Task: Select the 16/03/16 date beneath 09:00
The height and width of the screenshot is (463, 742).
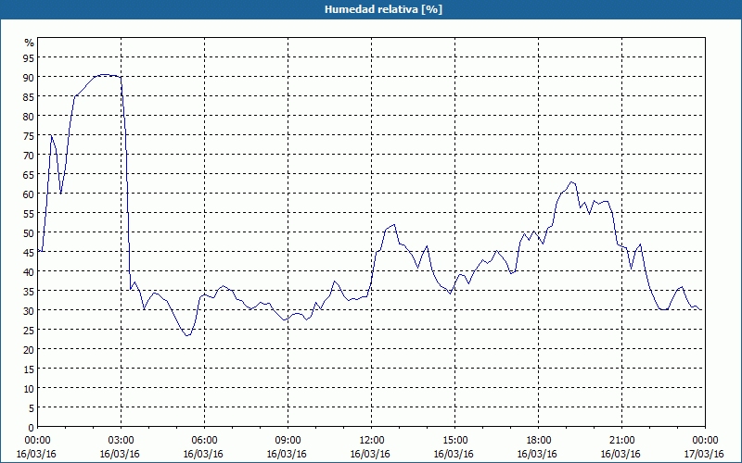Action: [x=287, y=454]
